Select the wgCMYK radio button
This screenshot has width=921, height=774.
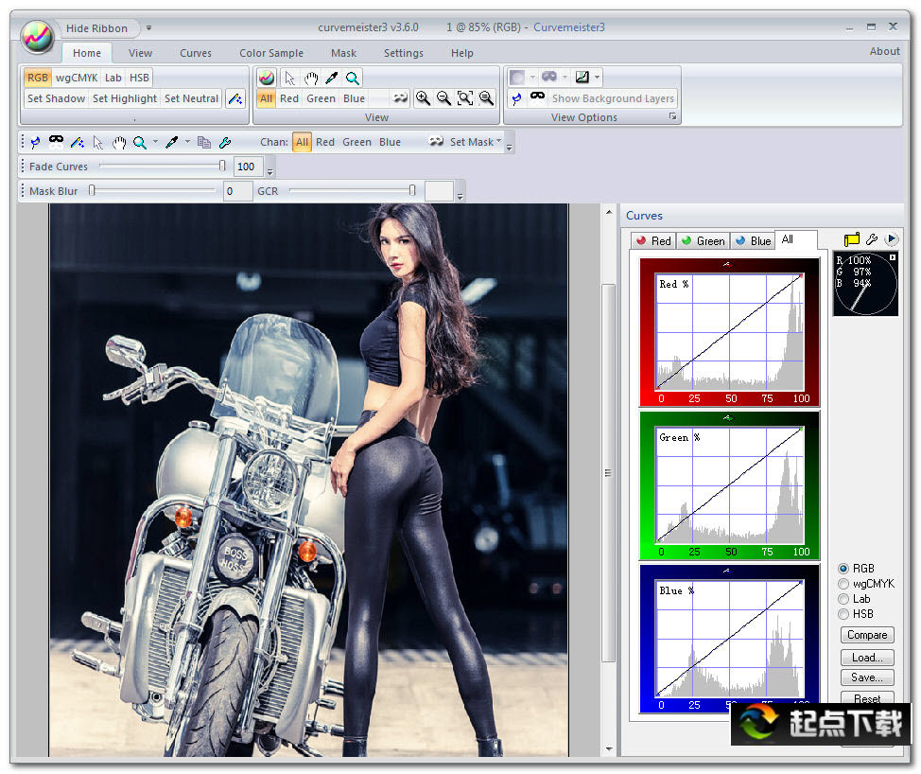[x=843, y=584]
